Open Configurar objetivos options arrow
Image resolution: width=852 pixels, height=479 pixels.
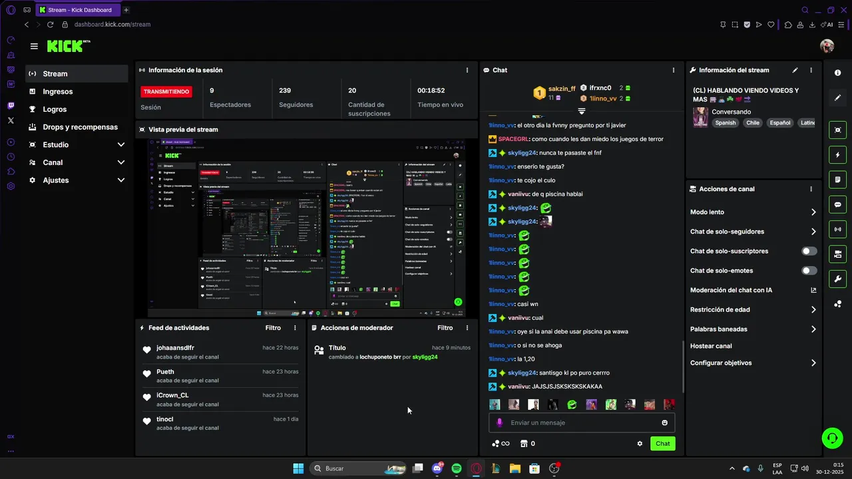813,363
